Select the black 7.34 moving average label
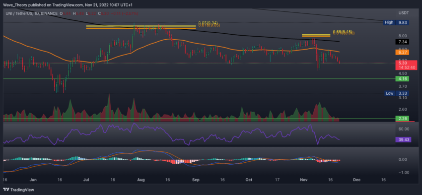This screenshot has height=195, width=422. [x=402, y=42]
